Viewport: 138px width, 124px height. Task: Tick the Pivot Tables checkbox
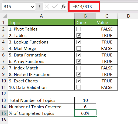pyautogui.click(x=79, y=29)
